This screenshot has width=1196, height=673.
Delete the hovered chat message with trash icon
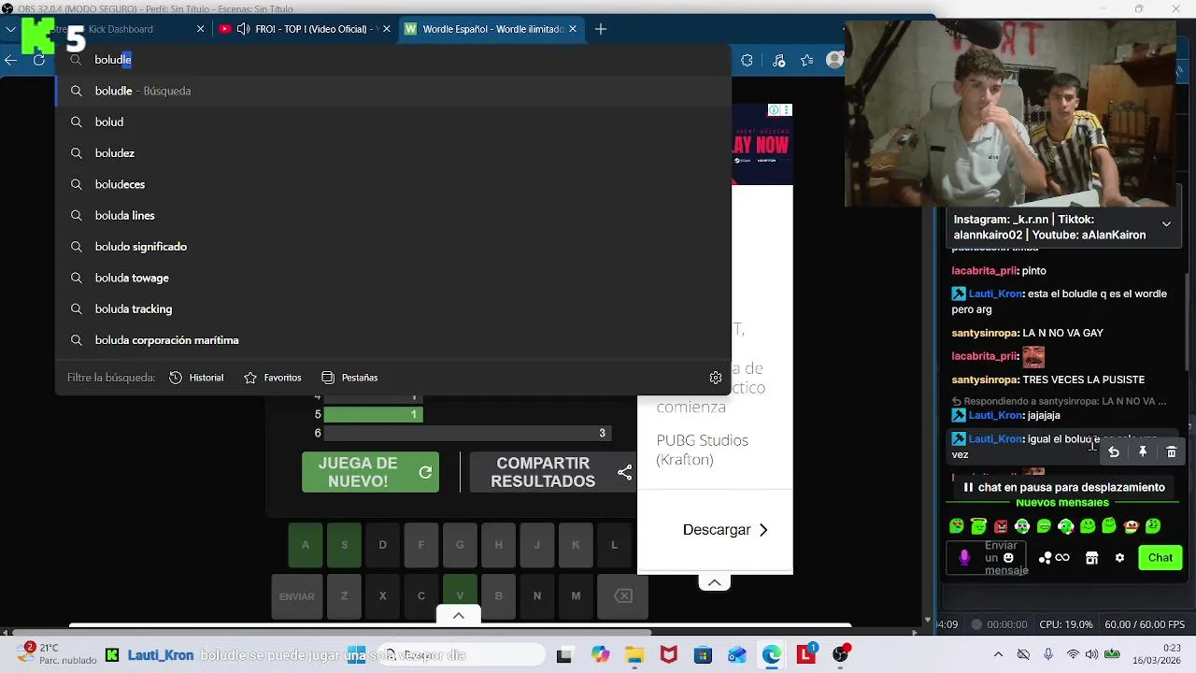click(x=1172, y=452)
